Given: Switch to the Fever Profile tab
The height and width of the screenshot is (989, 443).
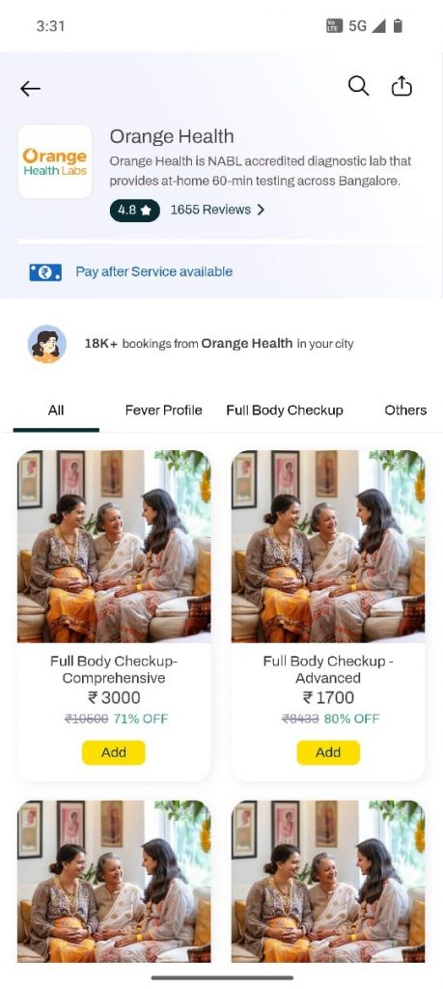Looking at the screenshot, I should [164, 410].
